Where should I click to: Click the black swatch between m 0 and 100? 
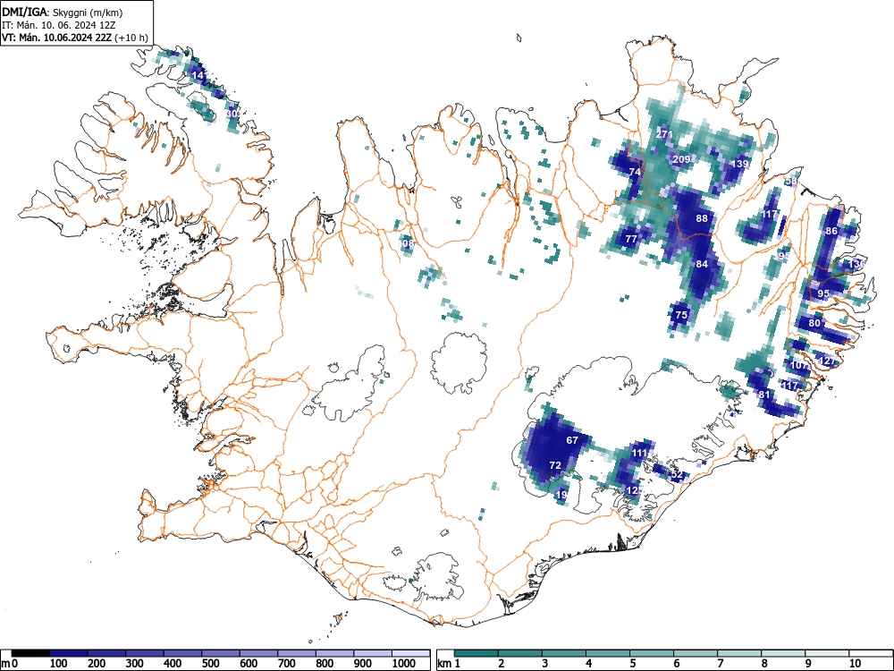point(30,653)
